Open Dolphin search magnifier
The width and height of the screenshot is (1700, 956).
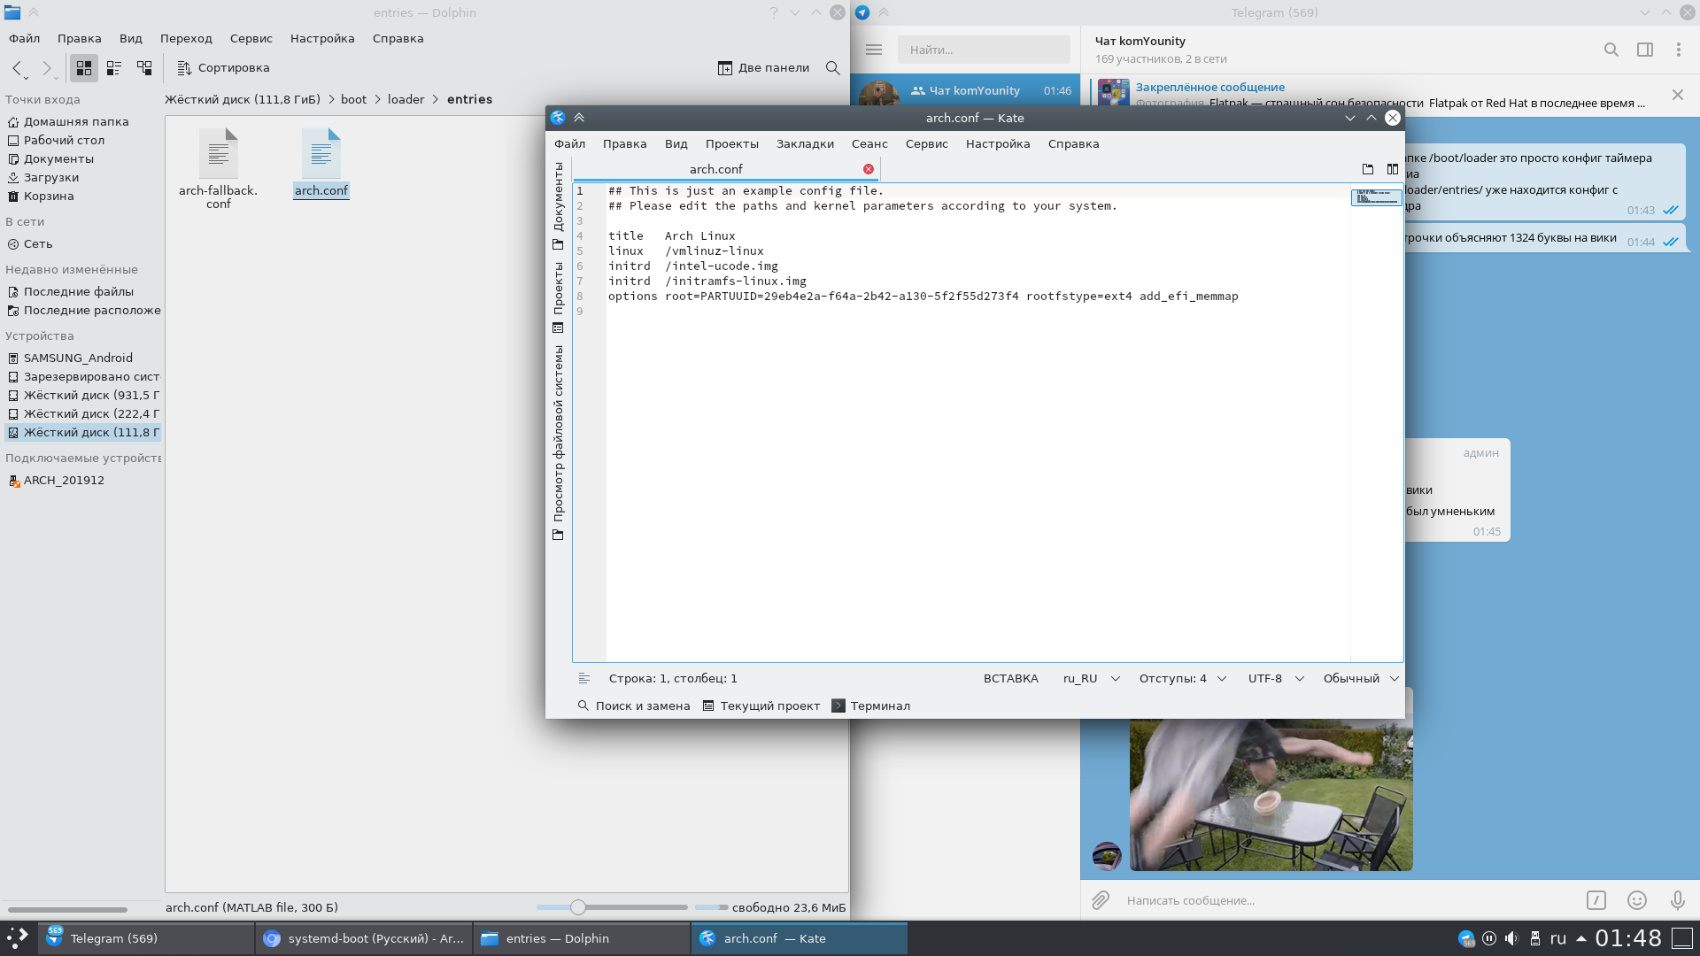point(832,68)
